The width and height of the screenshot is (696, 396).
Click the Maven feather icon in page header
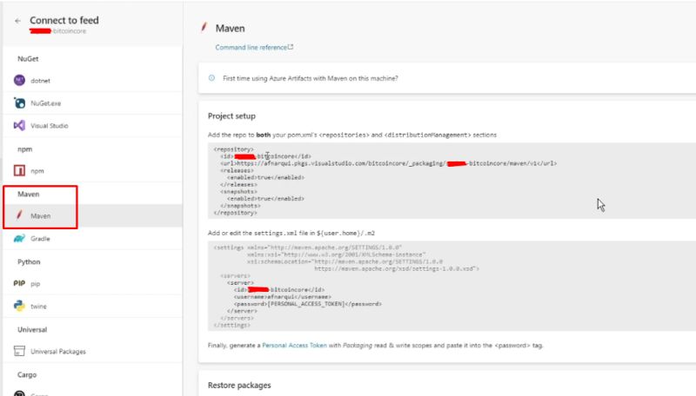(x=204, y=28)
